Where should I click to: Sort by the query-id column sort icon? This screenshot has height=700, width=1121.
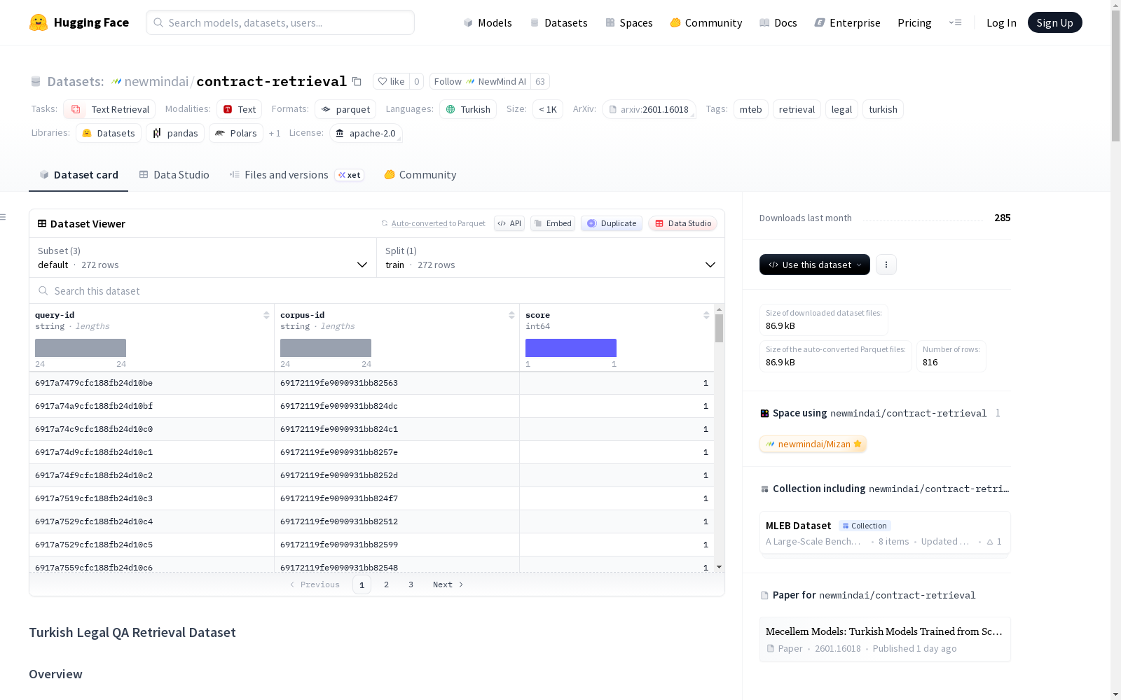(x=266, y=315)
